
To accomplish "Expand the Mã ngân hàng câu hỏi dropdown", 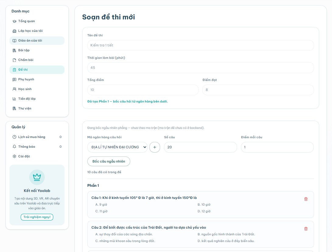I will click(x=117, y=147).
